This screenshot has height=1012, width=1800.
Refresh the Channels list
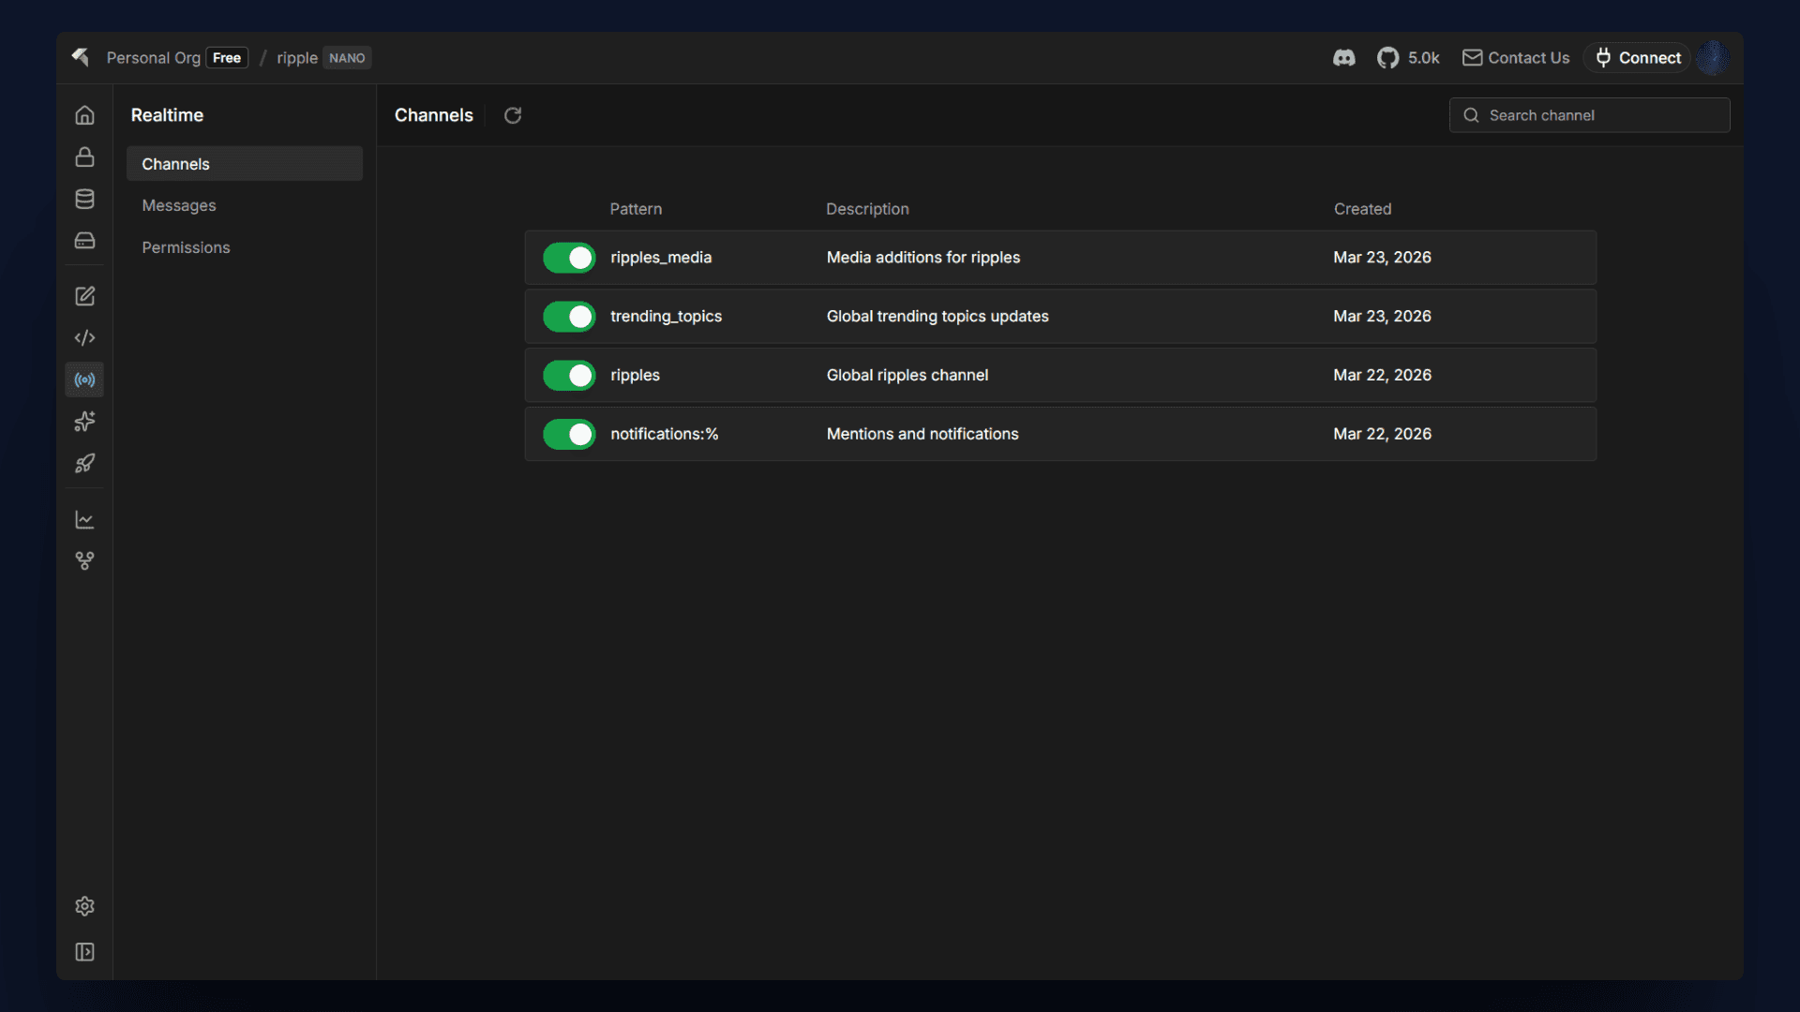(513, 115)
